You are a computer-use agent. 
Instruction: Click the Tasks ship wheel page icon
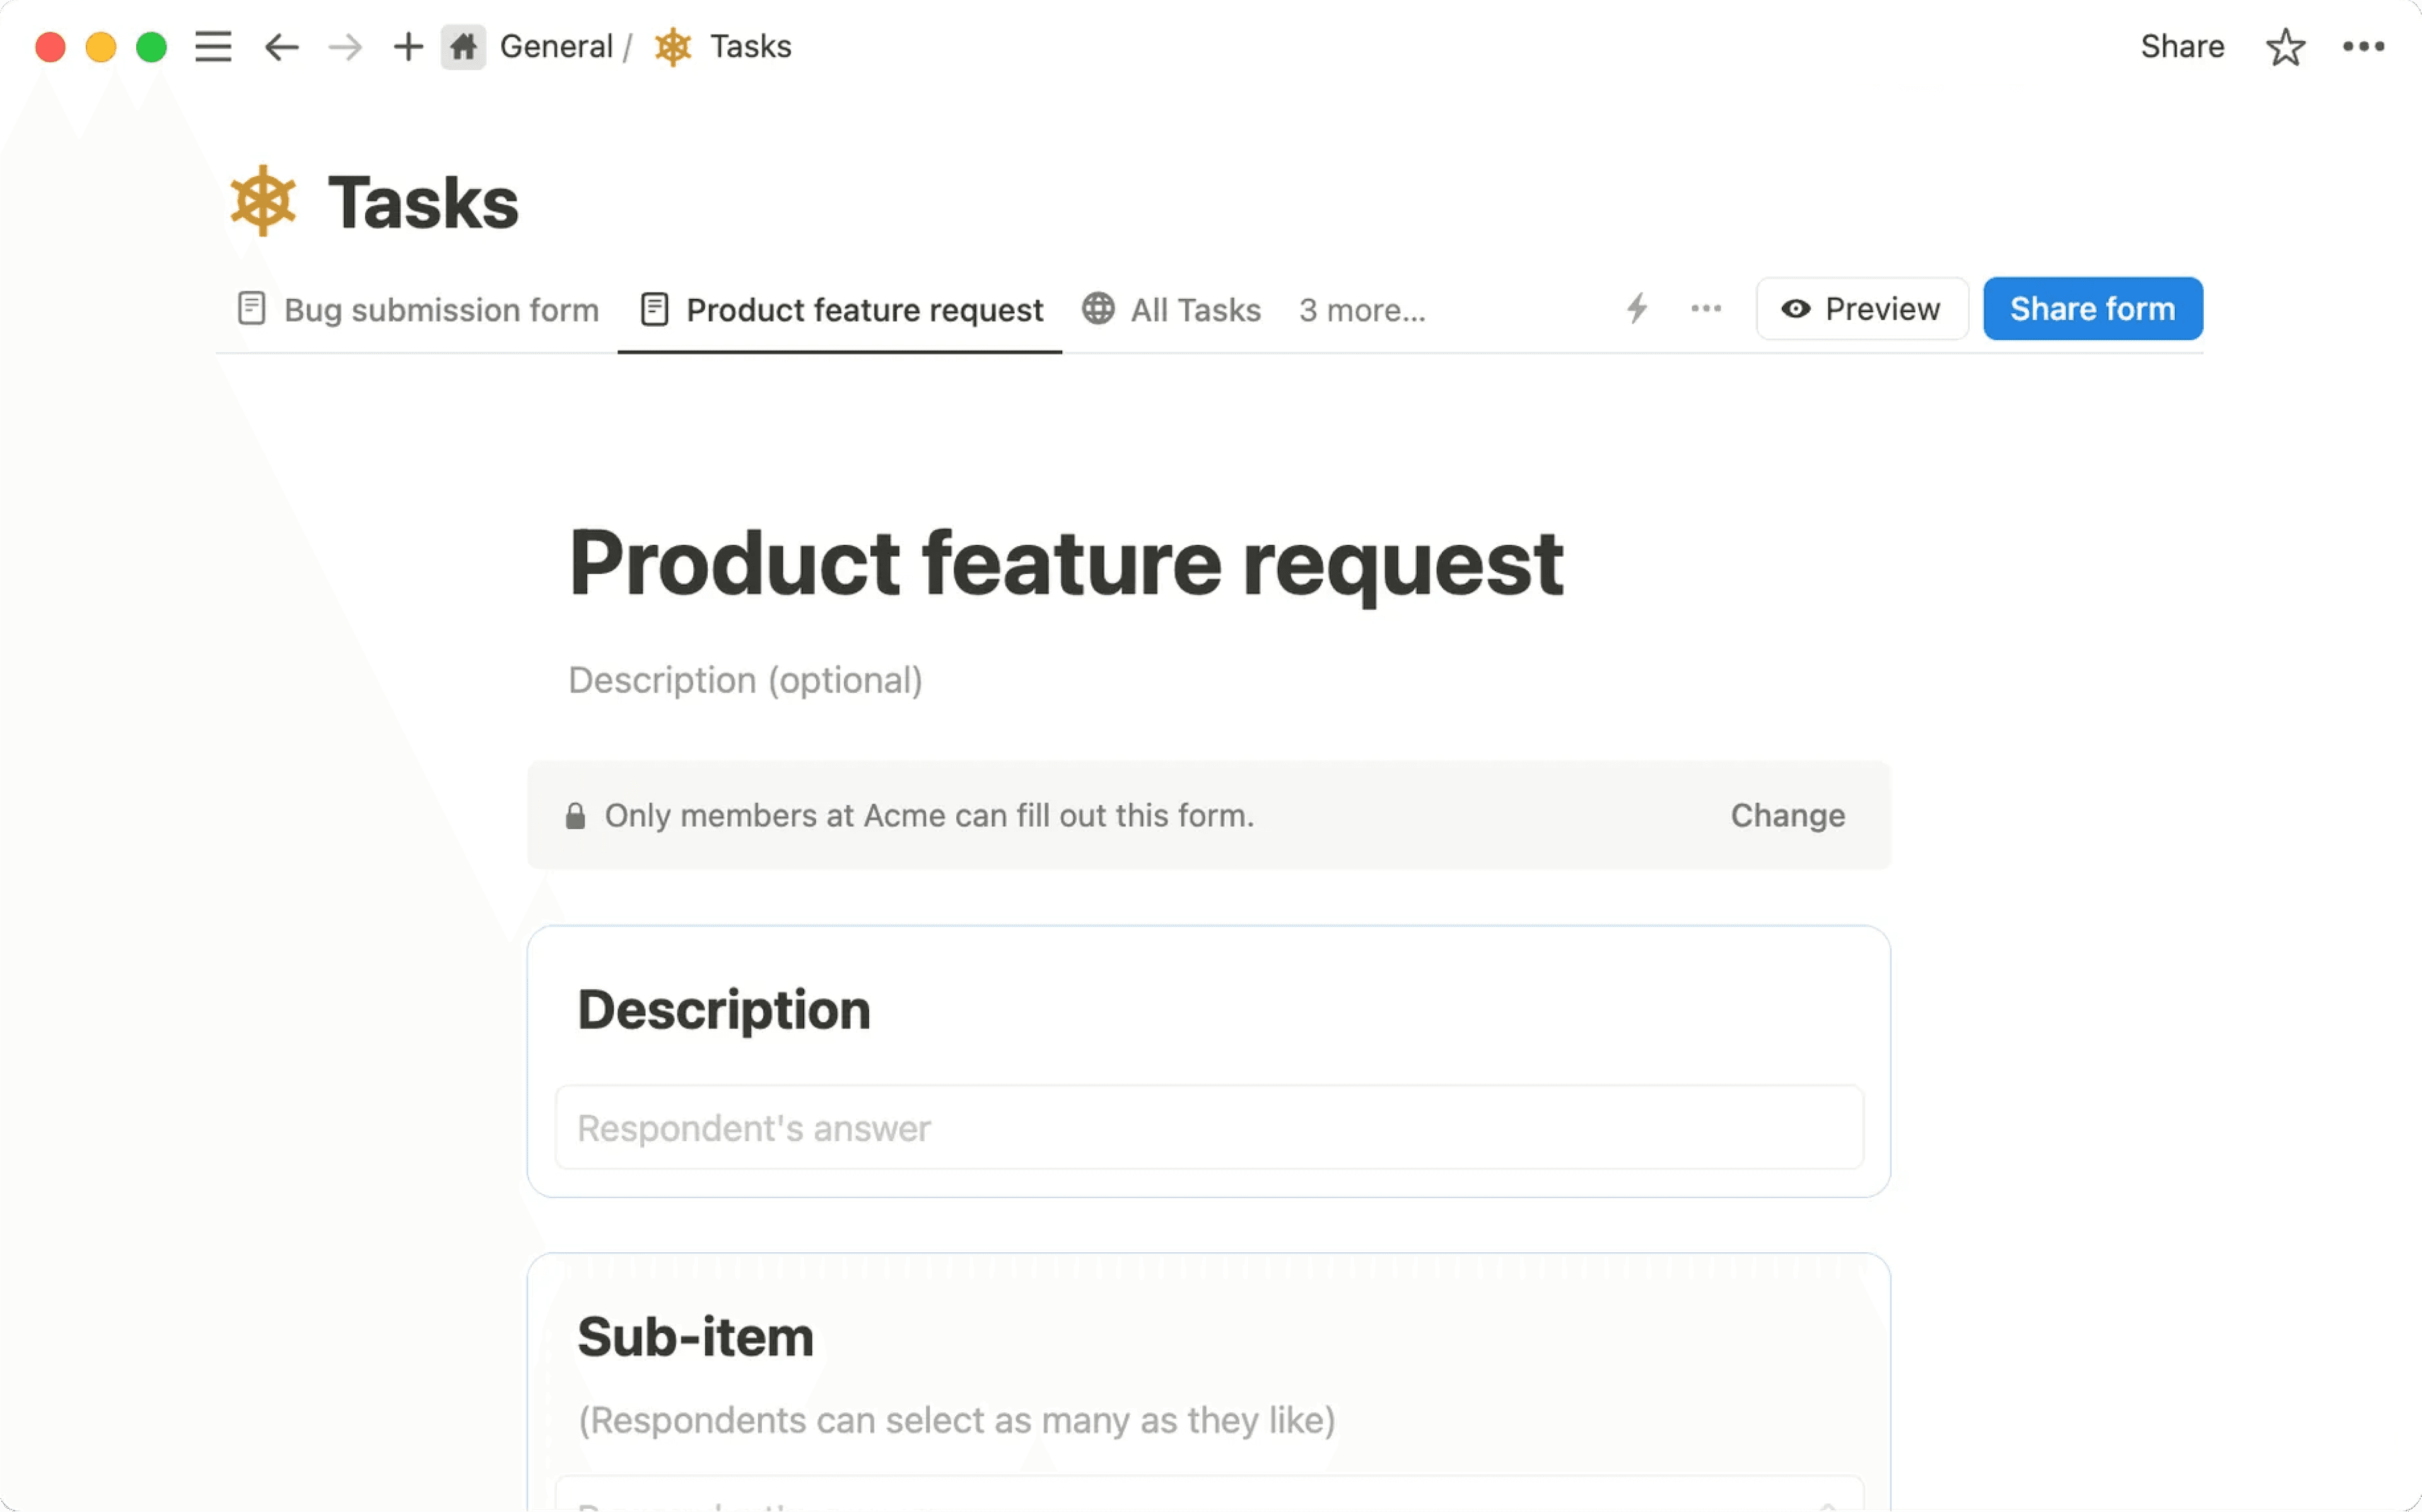click(x=263, y=201)
